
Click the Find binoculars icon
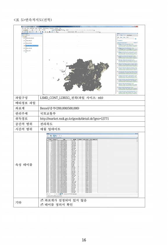tap(49, 32)
